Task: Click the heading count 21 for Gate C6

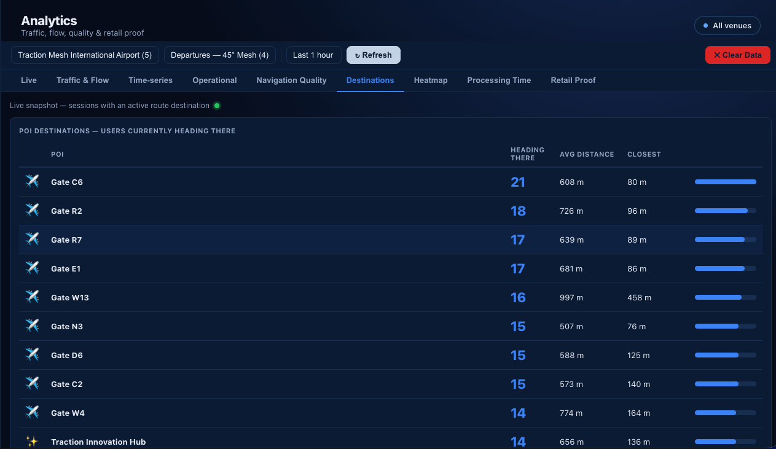Action: pyautogui.click(x=518, y=182)
